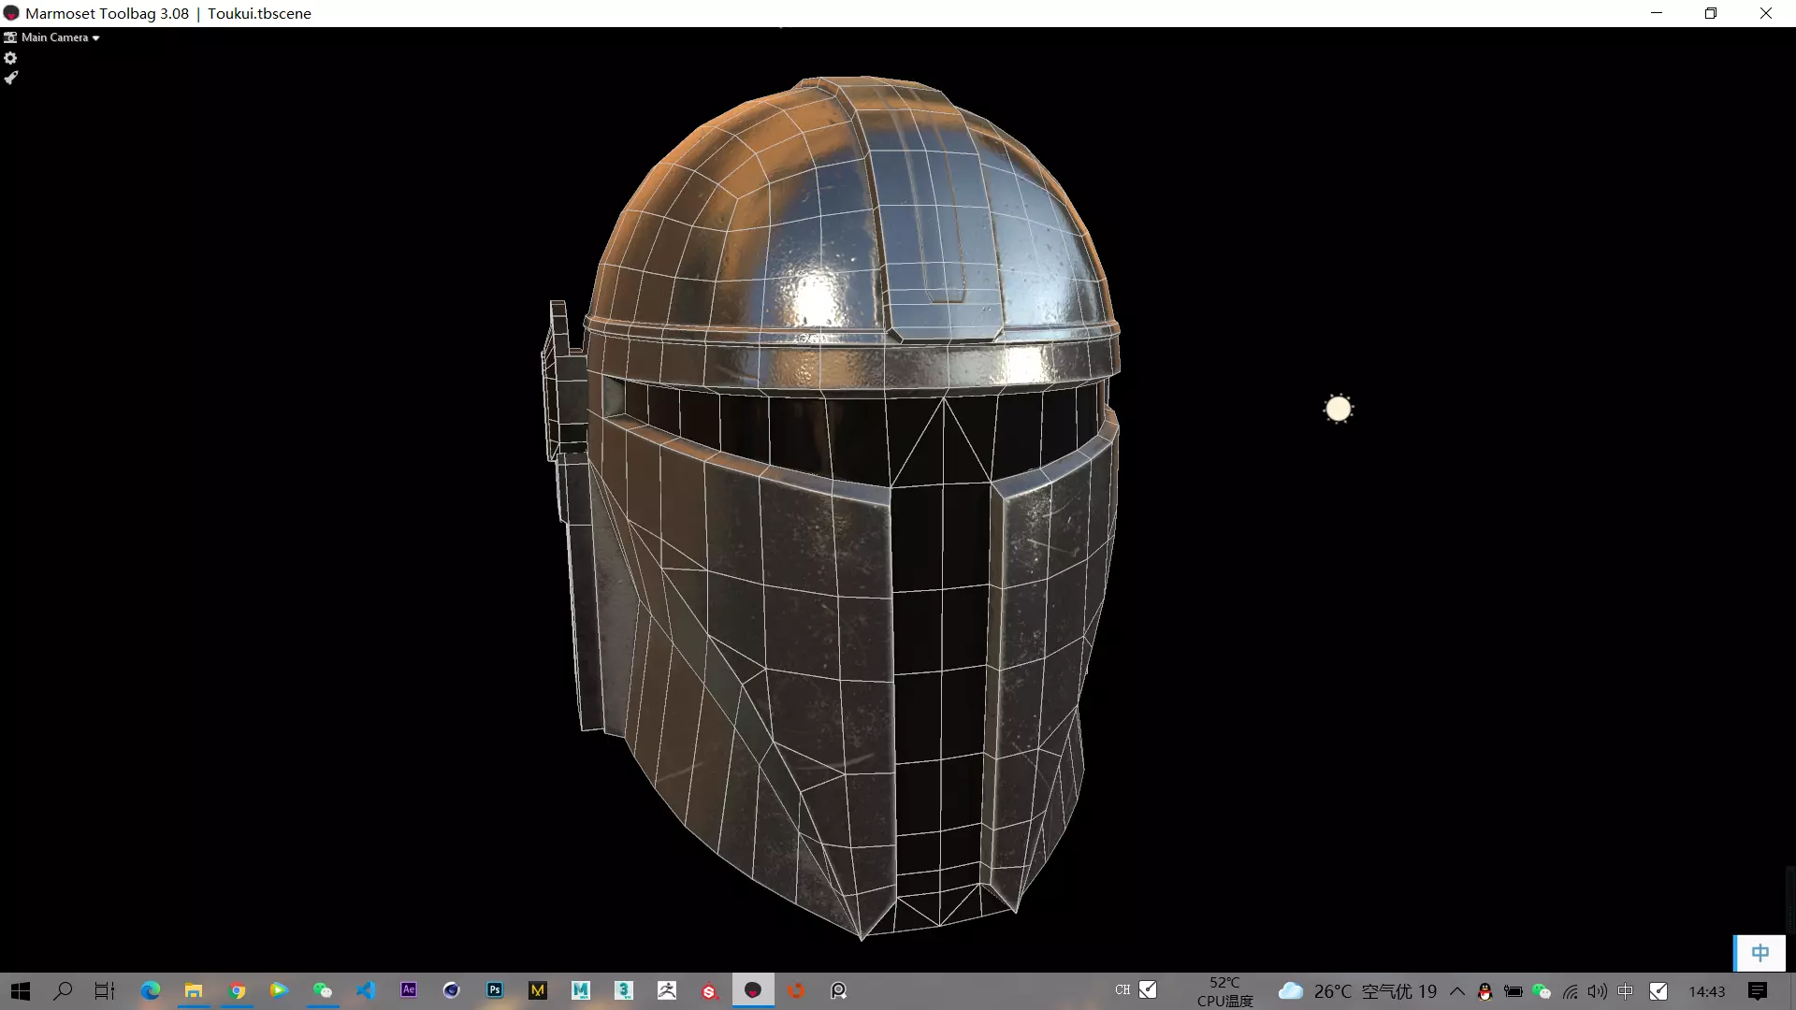Image resolution: width=1796 pixels, height=1010 pixels.
Task: Click the paint brush tool icon
Action: pyautogui.click(x=10, y=79)
